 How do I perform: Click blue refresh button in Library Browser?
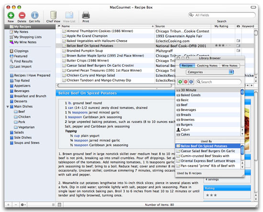point(191,82)
